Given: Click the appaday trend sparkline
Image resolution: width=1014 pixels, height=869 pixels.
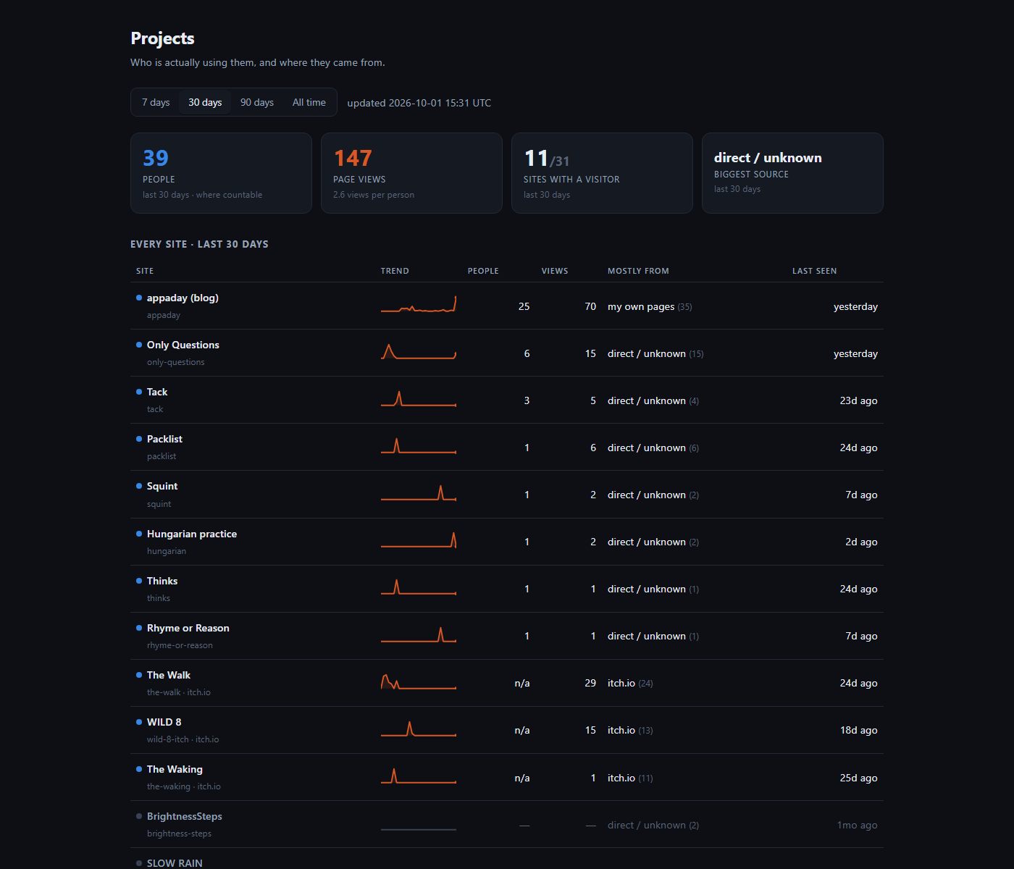Looking at the screenshot, I should click(x=419, y=304).
